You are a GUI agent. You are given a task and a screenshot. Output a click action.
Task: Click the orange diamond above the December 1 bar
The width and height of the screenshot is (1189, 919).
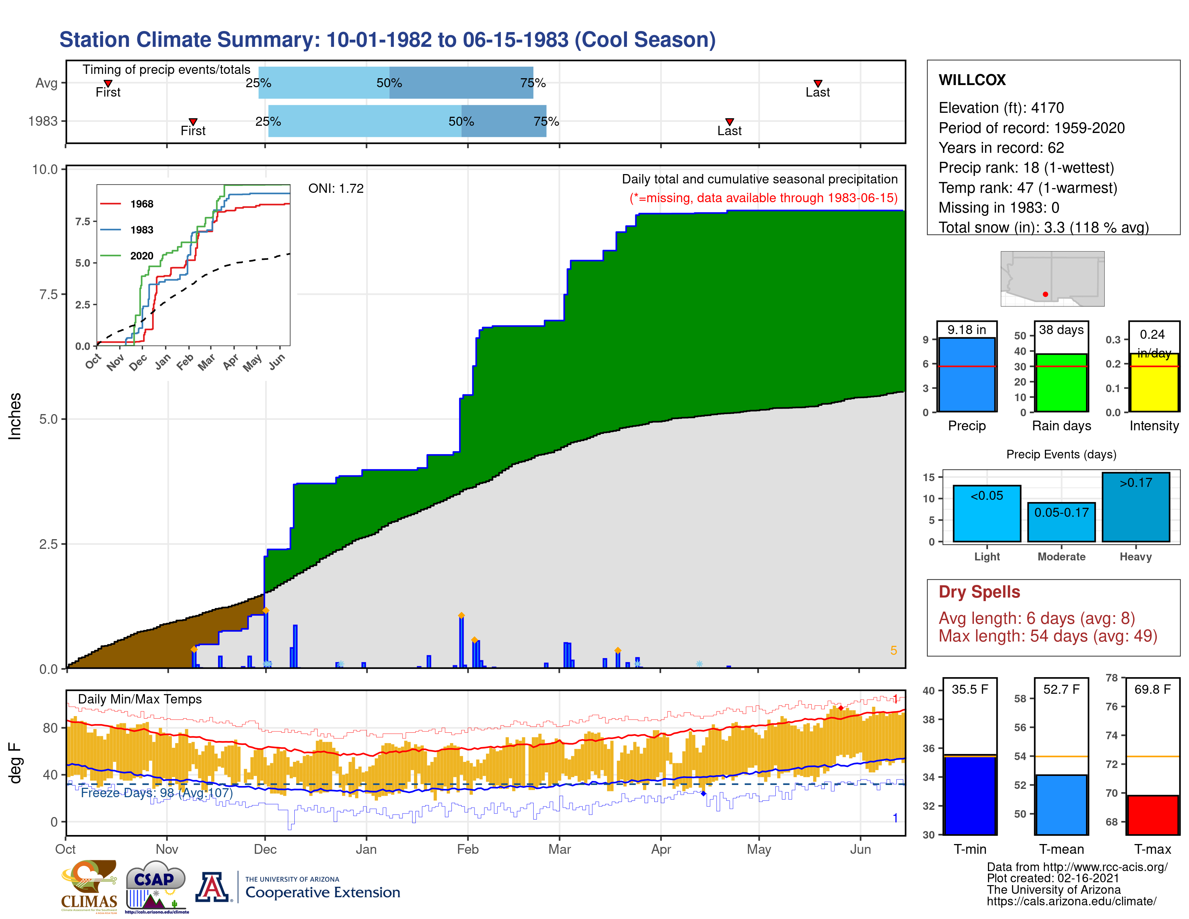point(266,611)
